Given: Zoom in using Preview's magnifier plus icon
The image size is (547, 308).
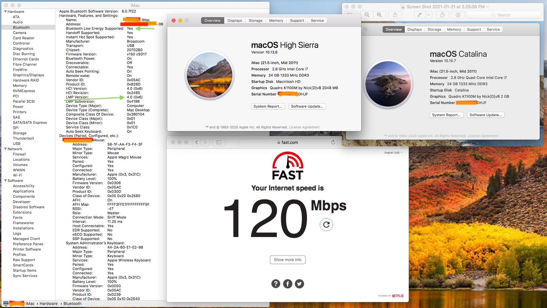Looking at the screenshot, I should click(x=379, y=15).
